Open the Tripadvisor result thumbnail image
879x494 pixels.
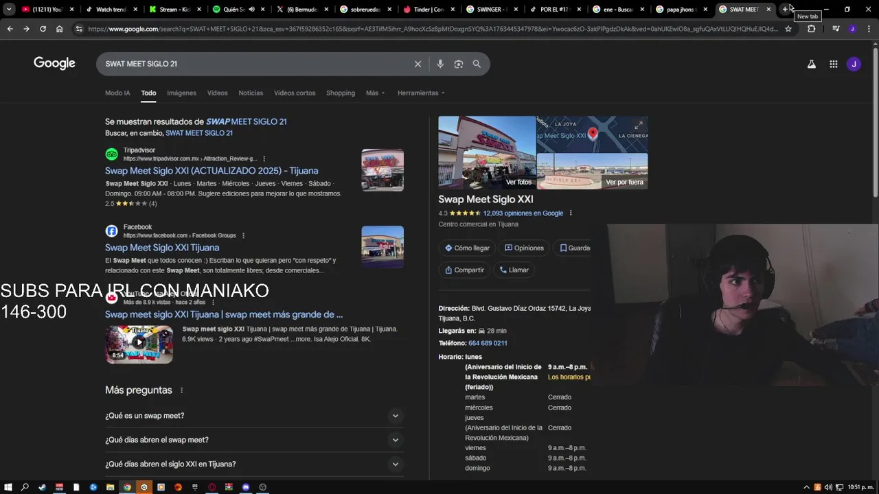(383, 170)
